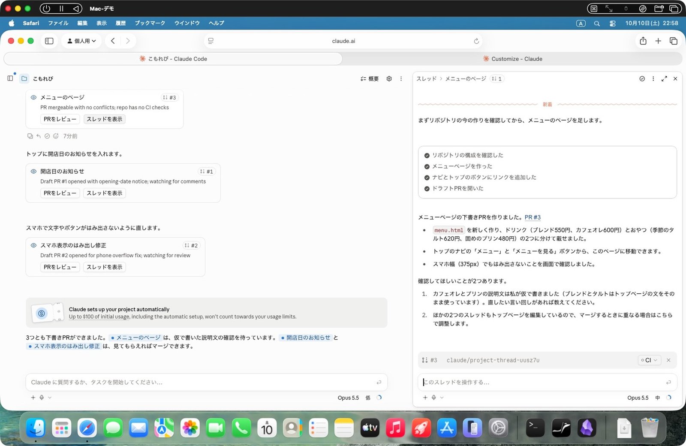Open the メニューのページ thread chip link
Image resolution: width=686 pixels, height=446 pixels.
pos(135,338)
